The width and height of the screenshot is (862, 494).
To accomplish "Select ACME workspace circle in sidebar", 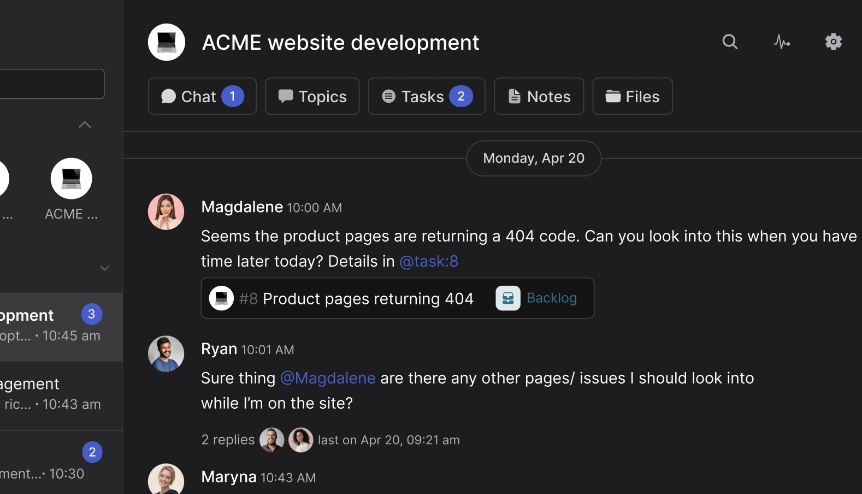I will [71, 179].
